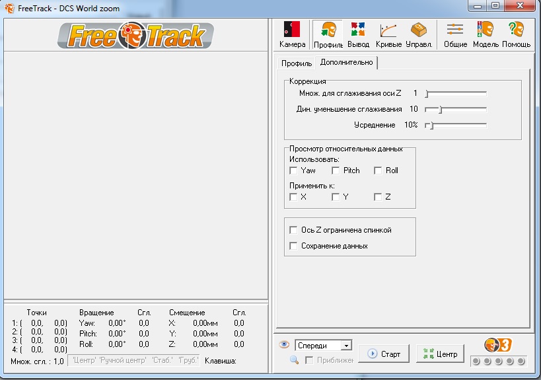Click the Применить к: label

(x=312, y=186)
